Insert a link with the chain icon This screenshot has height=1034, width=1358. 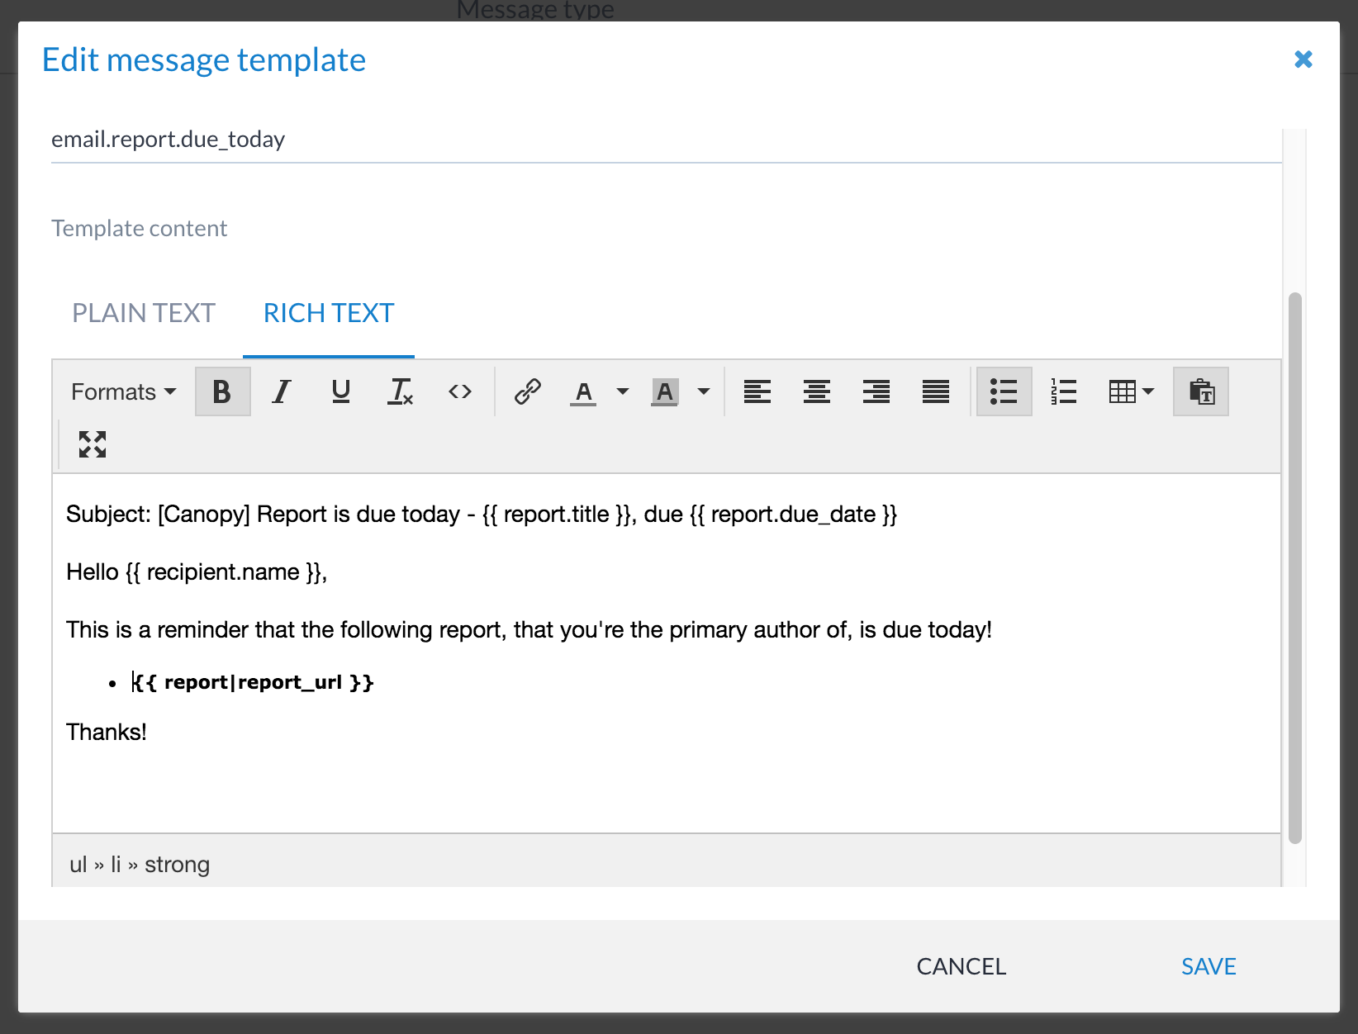point(527,391)
